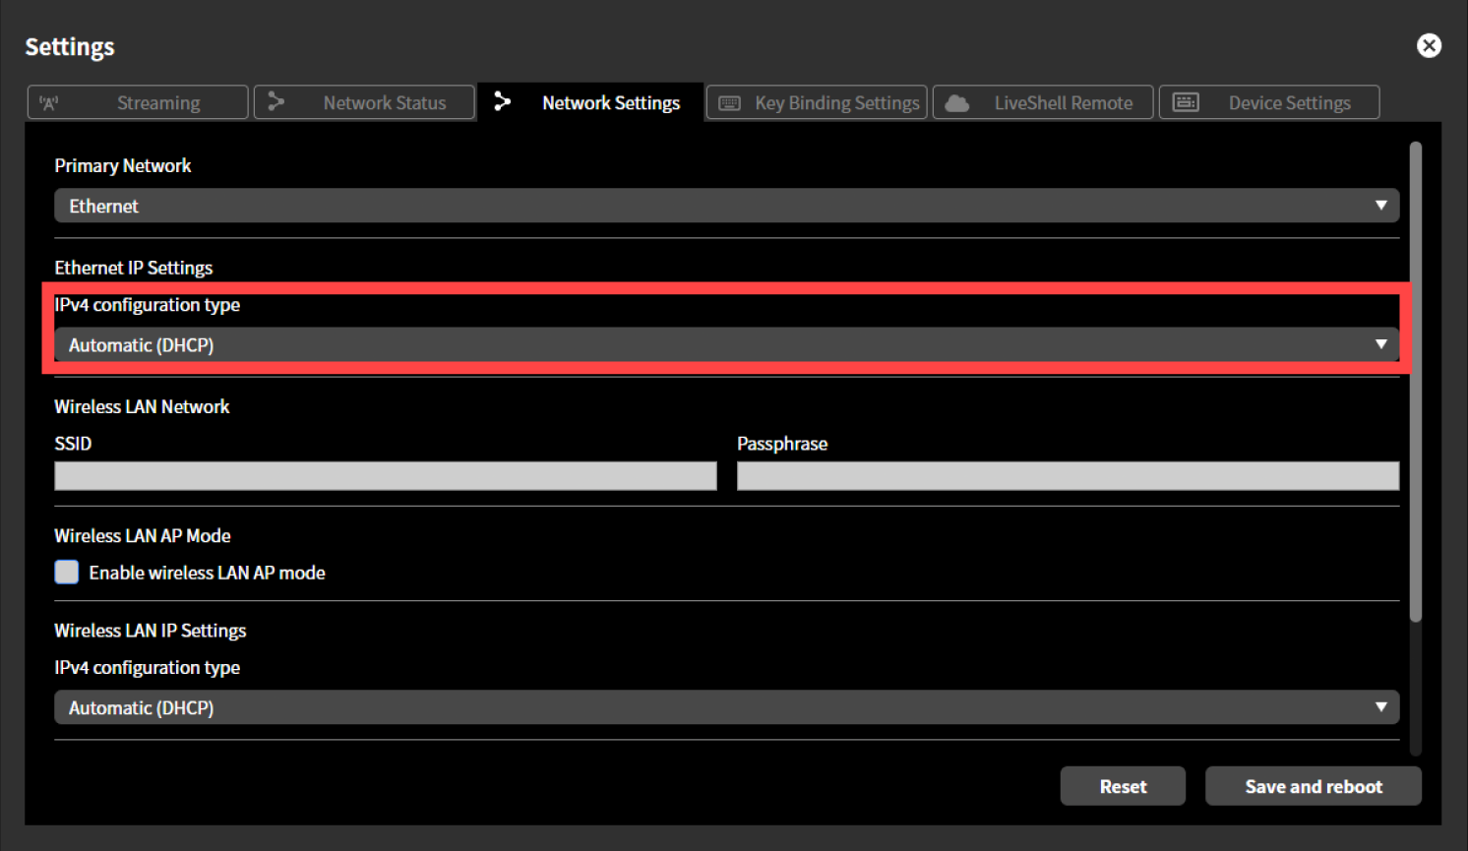The width and height of the screenshot is (1468, 851).
Task: Click the monitor icon on the Device Settings tab
Action: pyautogui.click(x=1187, y=101)
